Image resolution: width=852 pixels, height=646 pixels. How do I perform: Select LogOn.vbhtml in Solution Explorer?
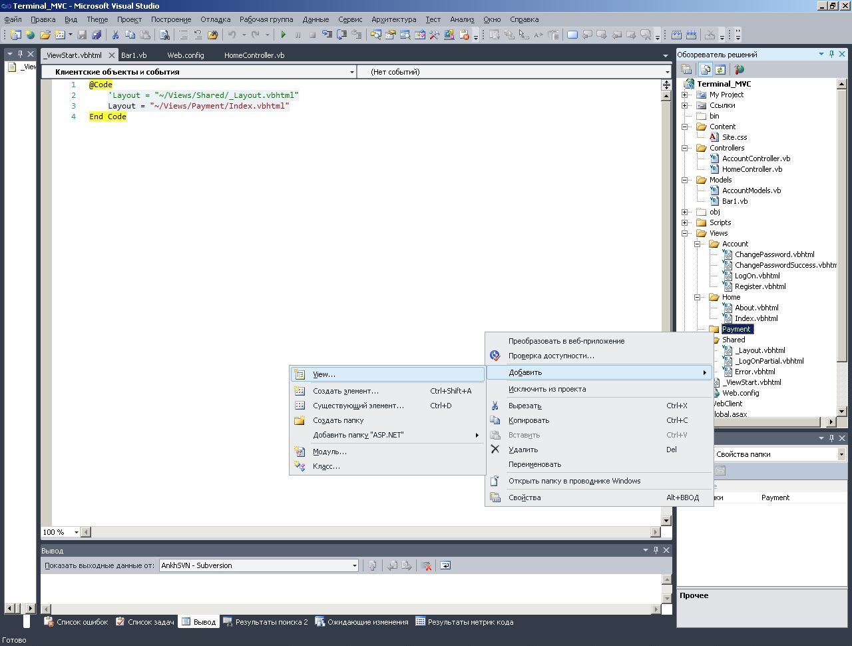tap(757, 276)
